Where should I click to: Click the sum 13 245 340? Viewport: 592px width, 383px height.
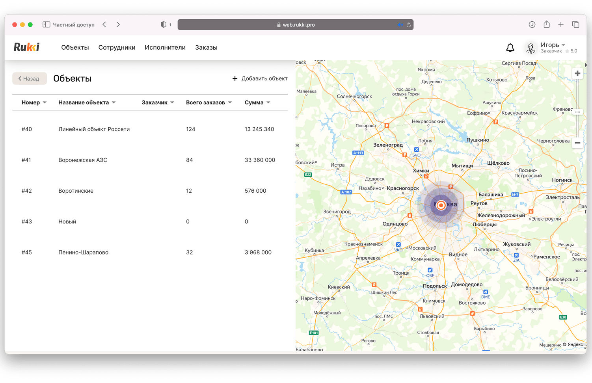(x=259, y=129)
